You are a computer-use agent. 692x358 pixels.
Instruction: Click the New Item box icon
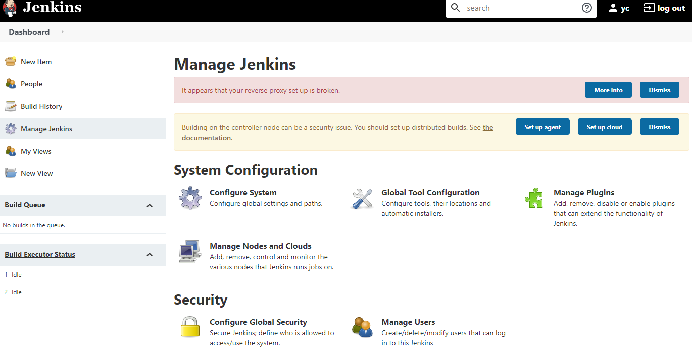tap(11, 62)
